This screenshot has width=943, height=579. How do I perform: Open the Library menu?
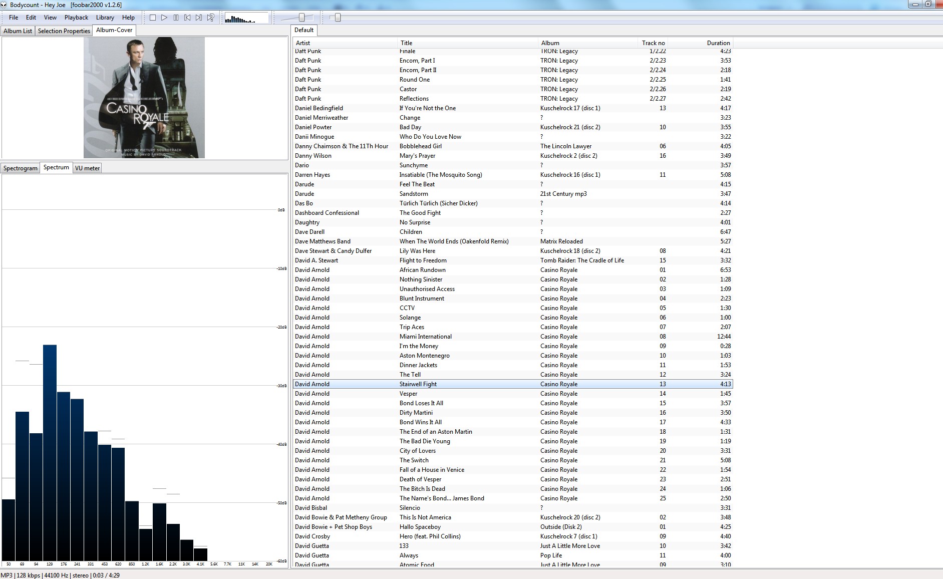tap(105, 18)
